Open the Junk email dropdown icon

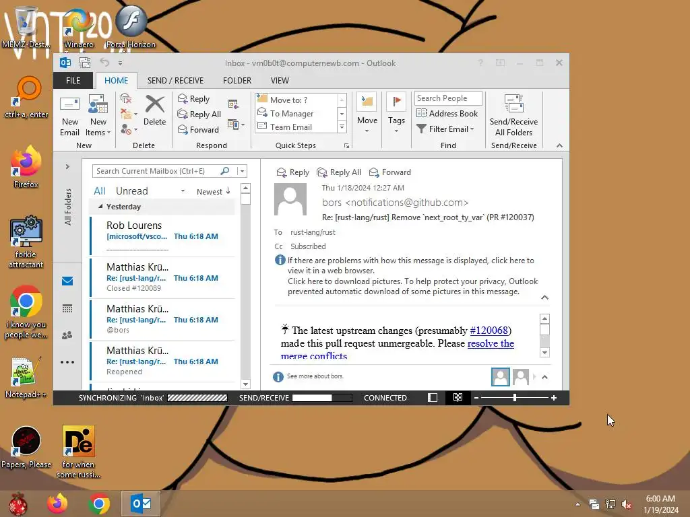129,129
